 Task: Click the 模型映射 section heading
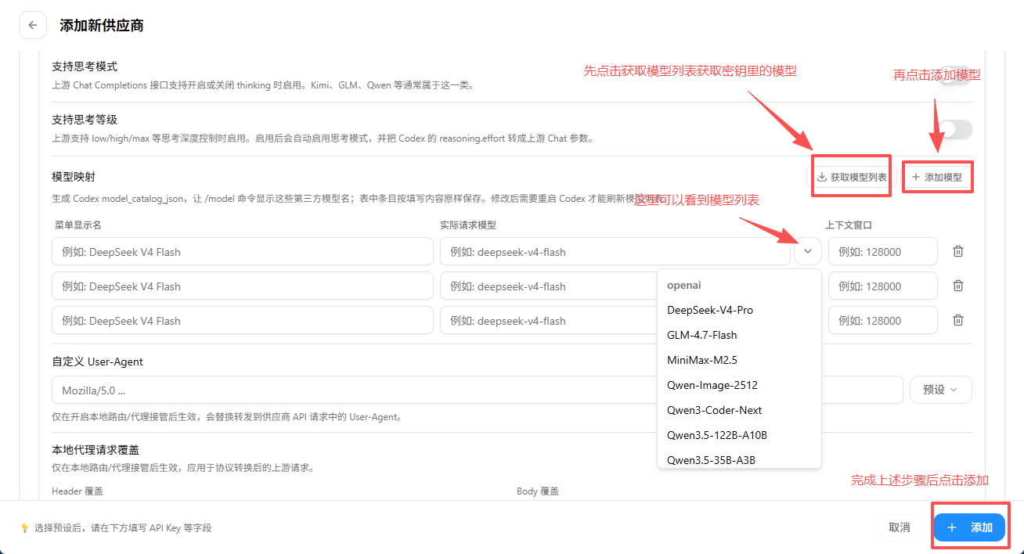74,177
